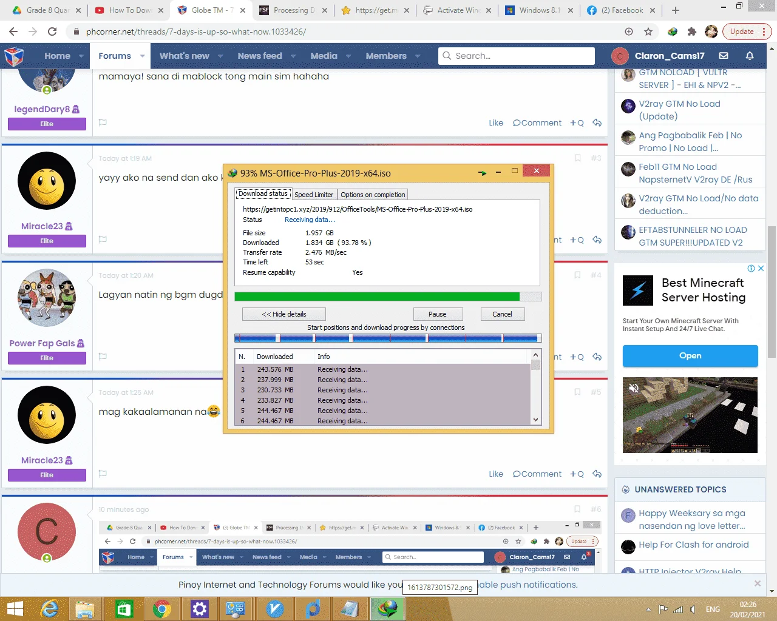The width and height of the screenshot is (777, 621).
Task: Open Help For Clash for android topic
Action: tap(693, 545)
